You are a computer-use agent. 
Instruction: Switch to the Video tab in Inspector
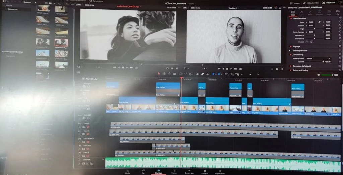coord(293,13)
